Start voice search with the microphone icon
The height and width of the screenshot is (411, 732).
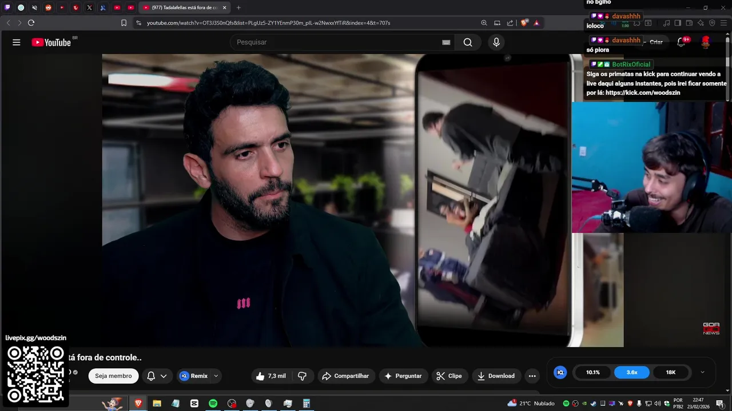[496, 42]
